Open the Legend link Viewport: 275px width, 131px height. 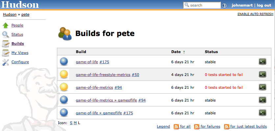[163, 126]
